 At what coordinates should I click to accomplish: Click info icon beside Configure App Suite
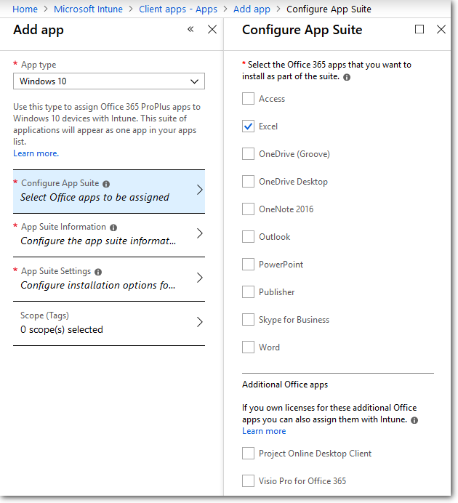[106, 185]
